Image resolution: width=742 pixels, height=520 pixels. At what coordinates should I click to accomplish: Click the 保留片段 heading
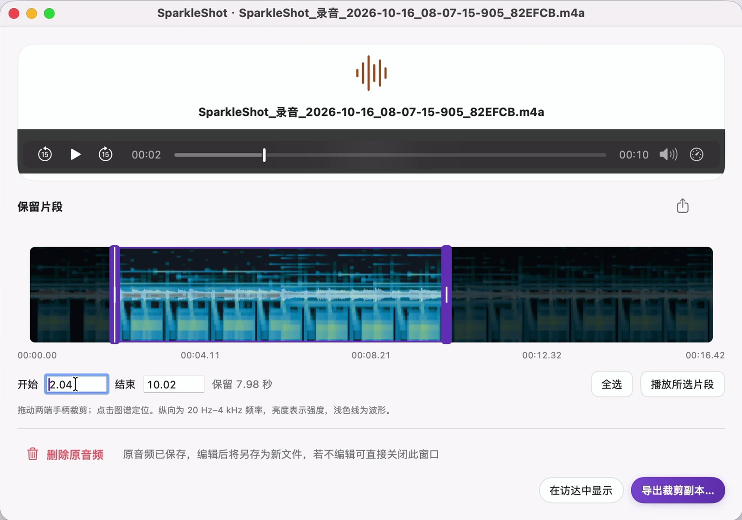point(40,207)
